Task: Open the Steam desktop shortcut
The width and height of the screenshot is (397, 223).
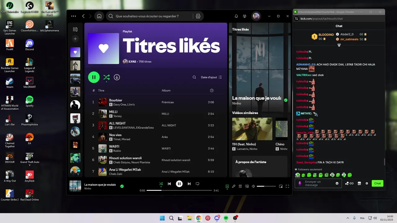Action: pyautogui.click(x=10, y=83)
